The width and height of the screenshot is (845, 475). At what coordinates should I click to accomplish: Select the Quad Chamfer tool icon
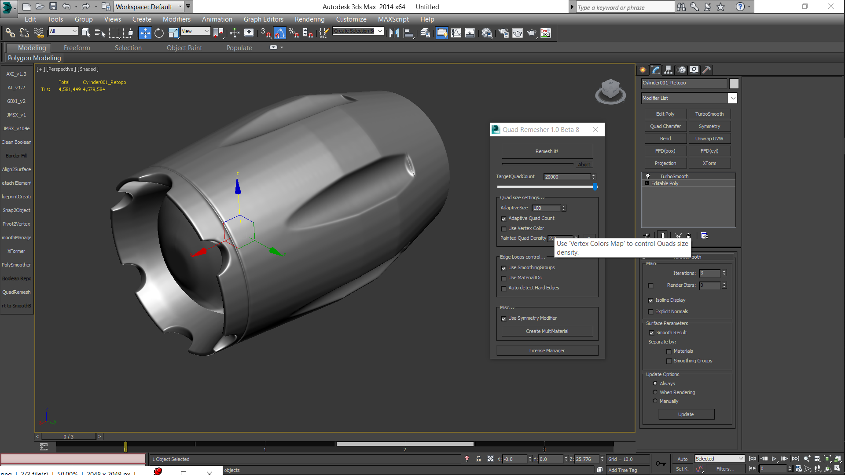(x=666, y=126)
